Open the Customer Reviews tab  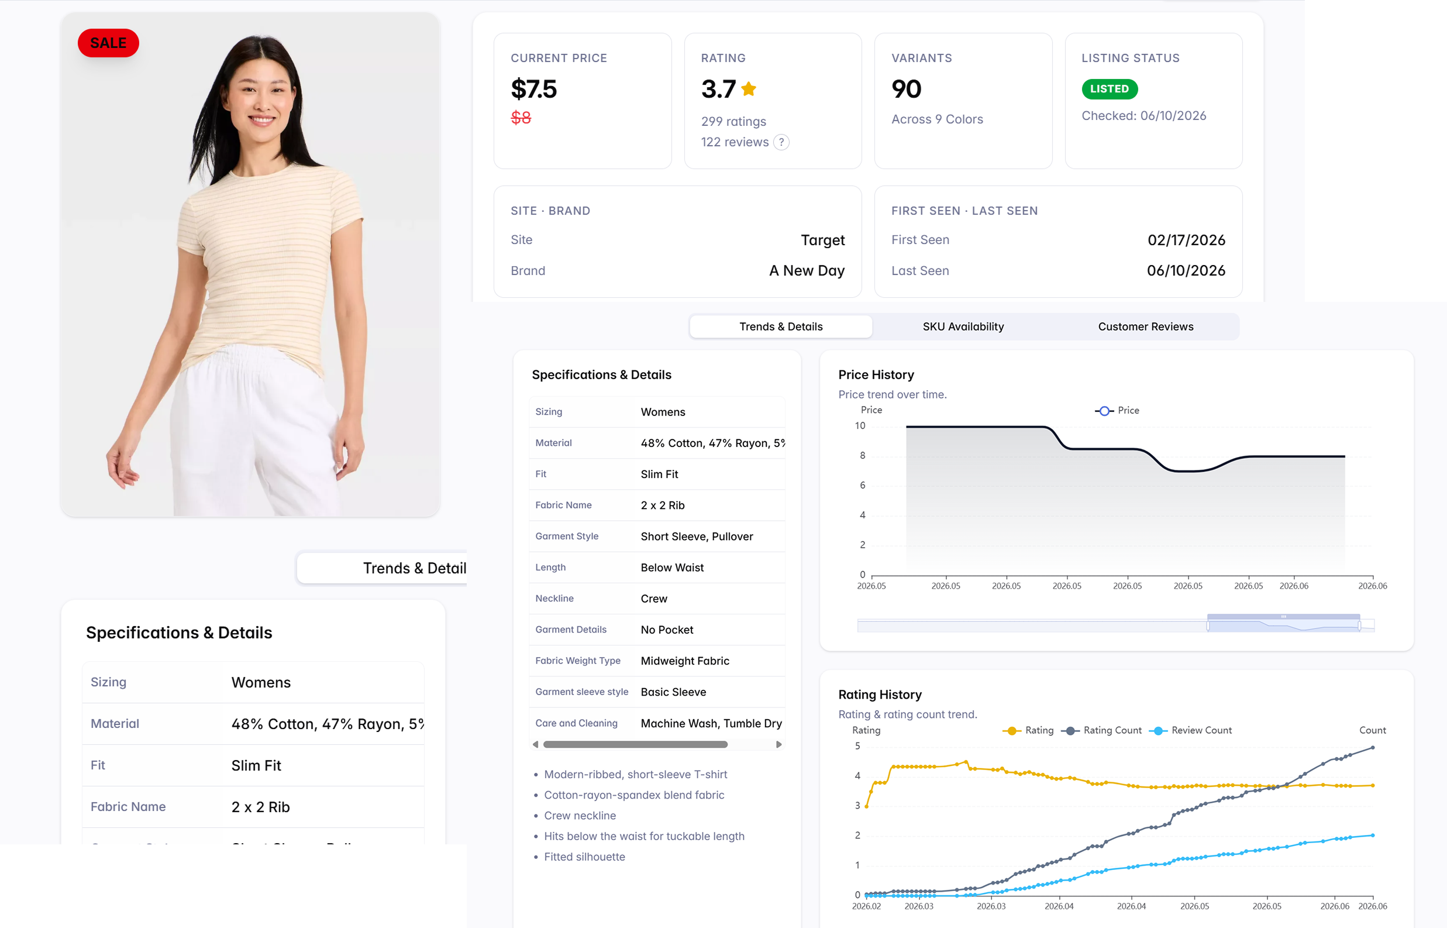(1145, 326)
